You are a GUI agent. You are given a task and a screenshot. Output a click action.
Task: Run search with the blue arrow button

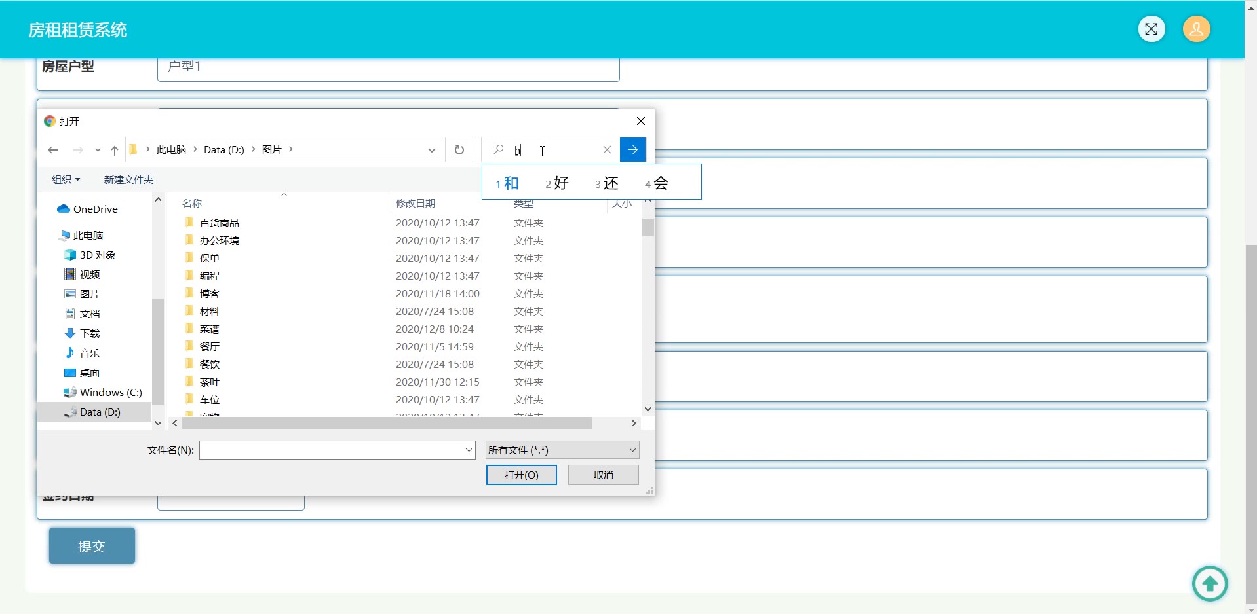tap(632, 150)
